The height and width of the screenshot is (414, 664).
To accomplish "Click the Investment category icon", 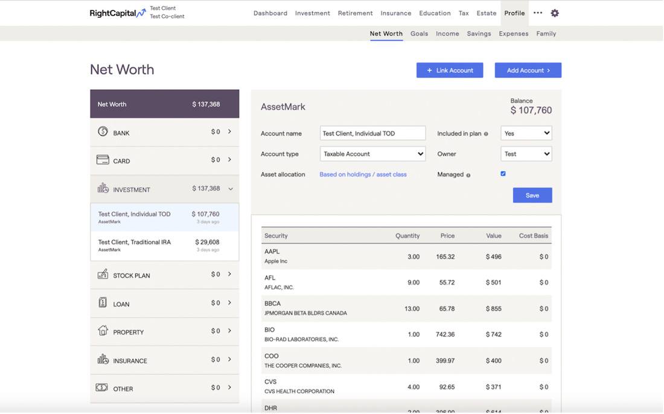I will pyautogui.click(x=103, y=189).
